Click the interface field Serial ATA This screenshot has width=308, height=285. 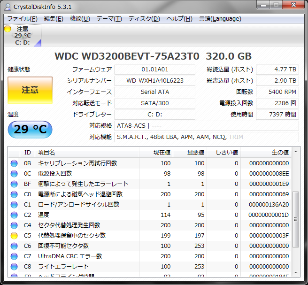coord(155,92)
